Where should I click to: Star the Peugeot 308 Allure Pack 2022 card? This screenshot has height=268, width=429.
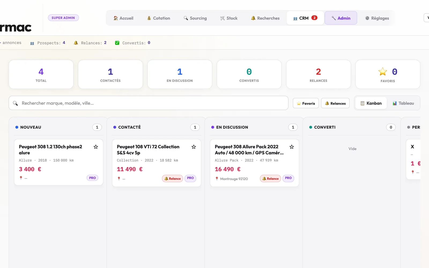click(x=292, y=147)
